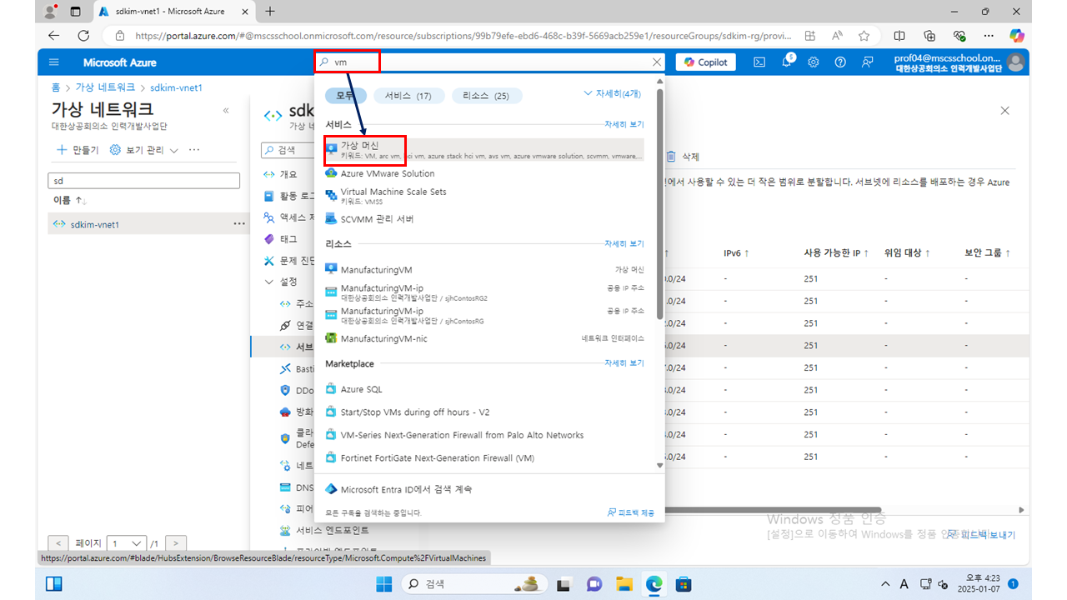
Task: Open VM-Series Palo Alto firewall result
Action: point(462,435)
